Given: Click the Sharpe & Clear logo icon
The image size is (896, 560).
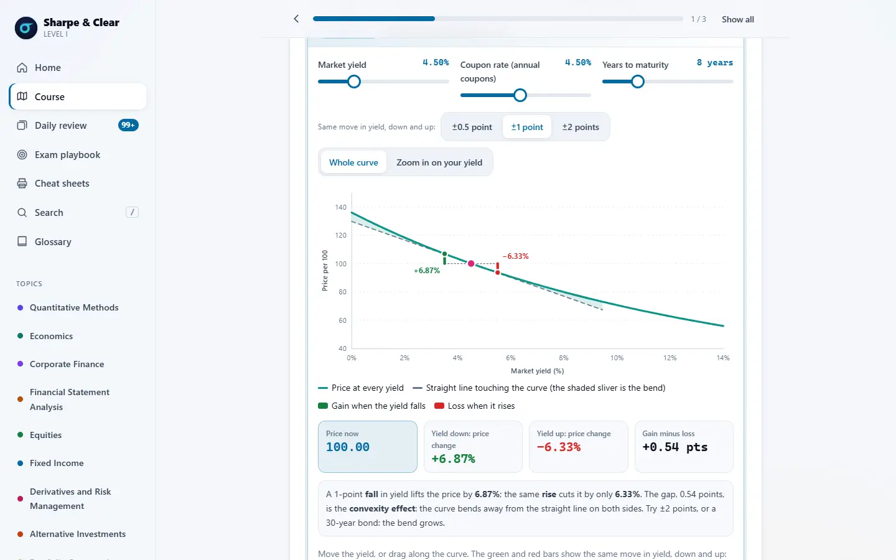Looking at the screenshot, I should tap(26, 28).
